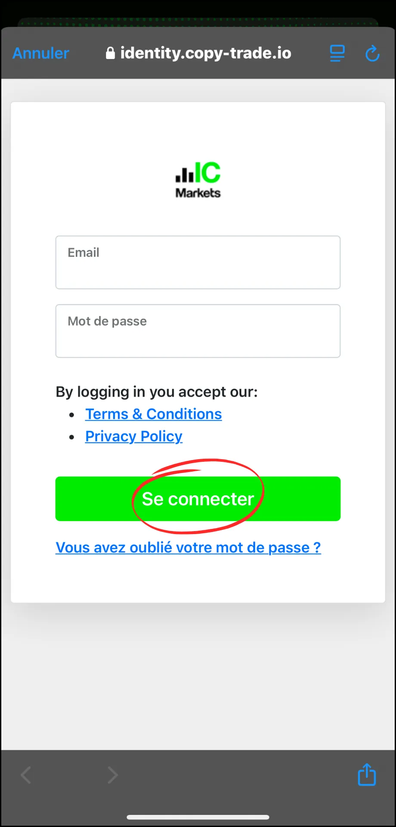Click the green IC letters in logo
Viewport: 396px width, 827px height.
208,173
